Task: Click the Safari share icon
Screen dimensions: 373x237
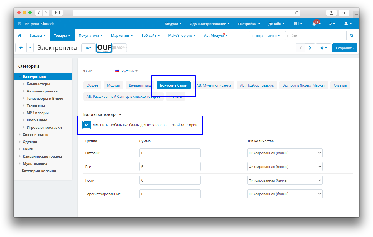Action: (x=331, y=13)
